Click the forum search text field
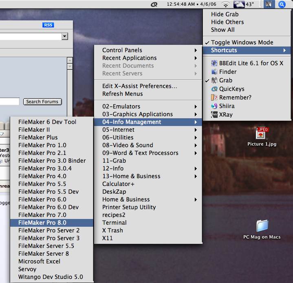This screenshot has width=293, height=283. (9, 102)
